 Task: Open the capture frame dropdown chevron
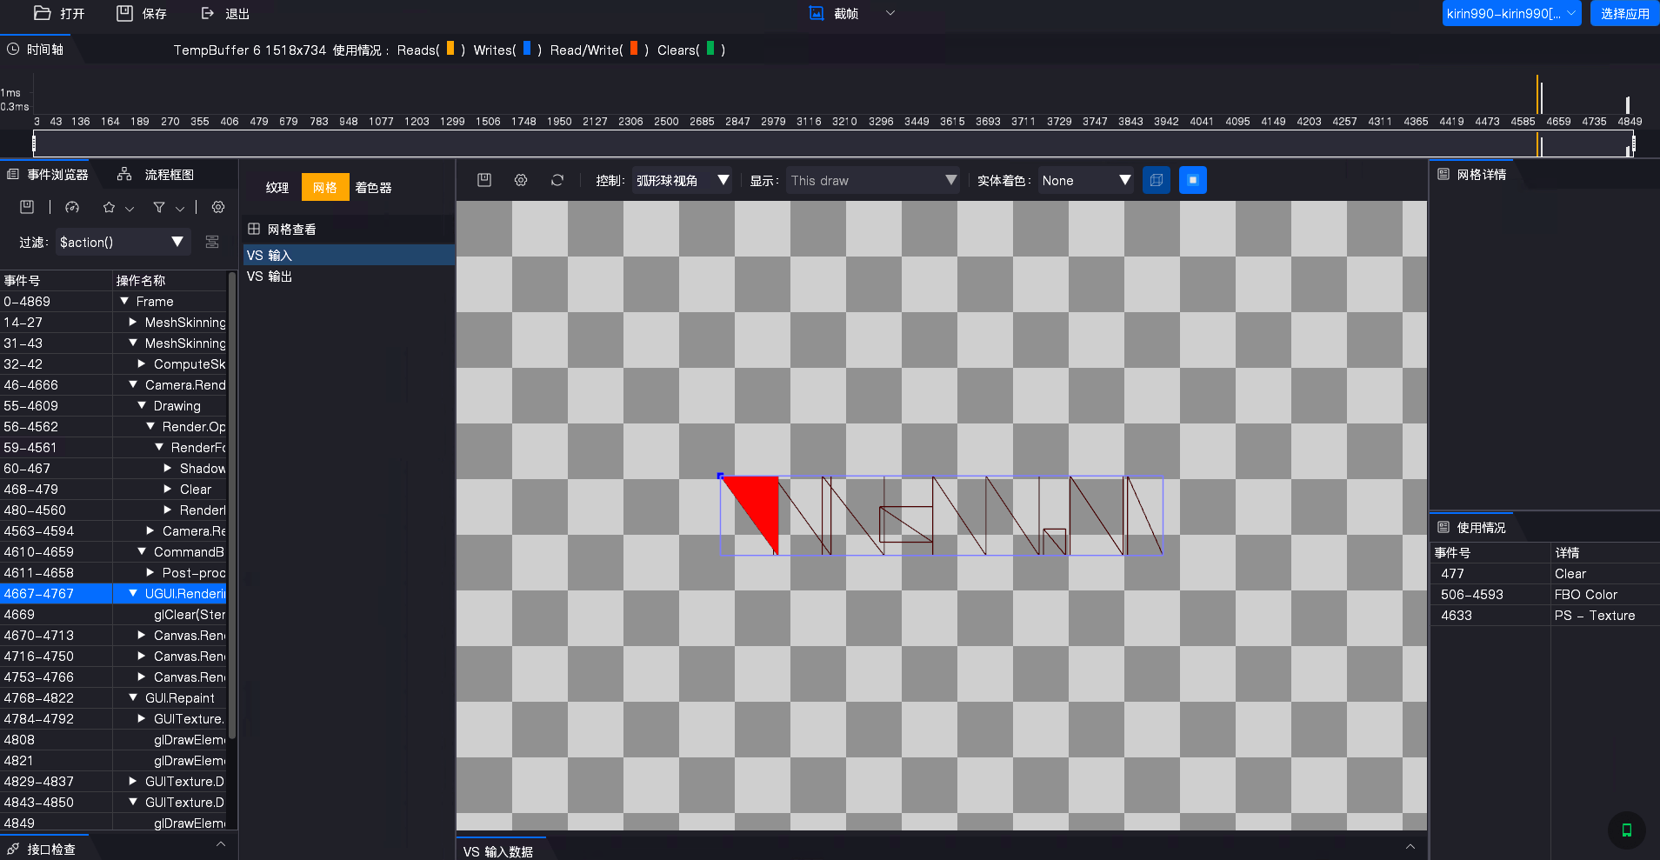[x=890, y=13]
